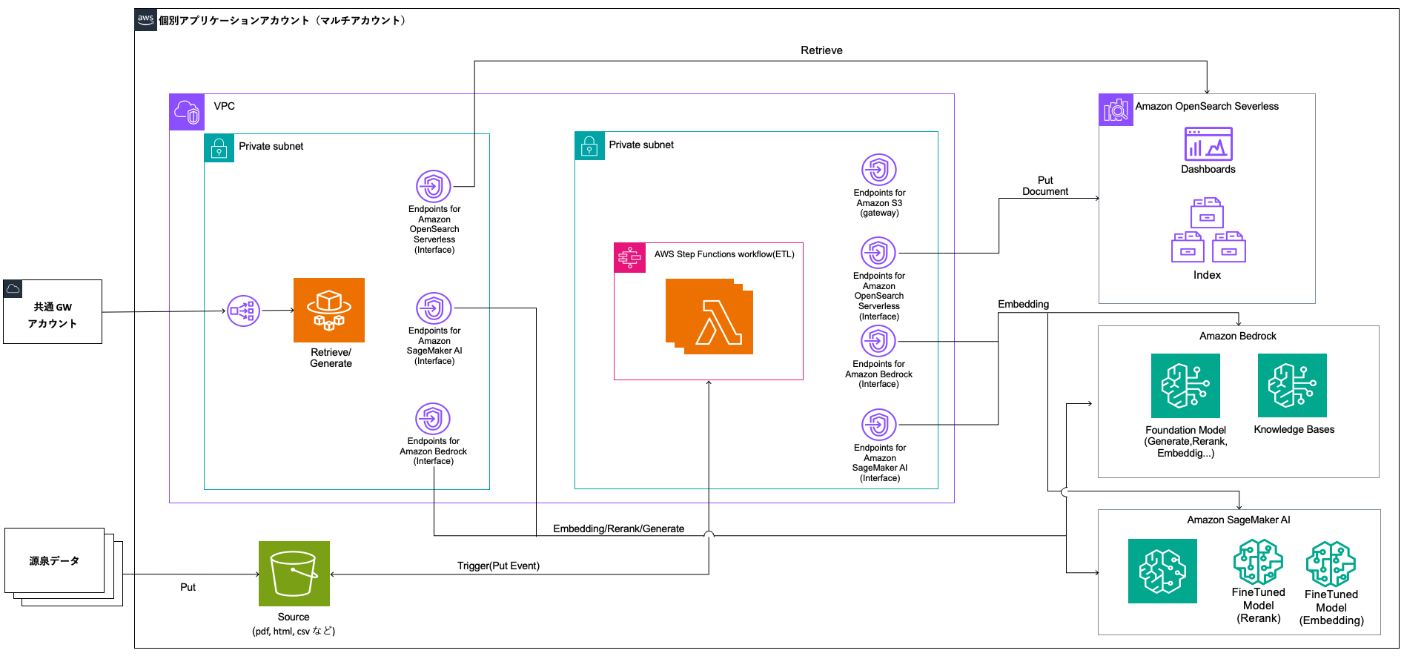Click the Trigger(Put Event) arrow label
Image resolution: width=1404 pixels, height=656 pixels.
pyautogui.click(x=498, y=566)
